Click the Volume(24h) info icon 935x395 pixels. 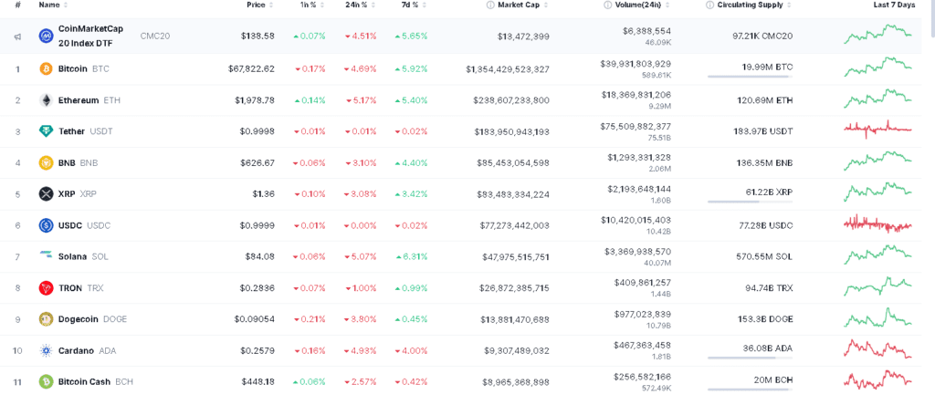608,5
